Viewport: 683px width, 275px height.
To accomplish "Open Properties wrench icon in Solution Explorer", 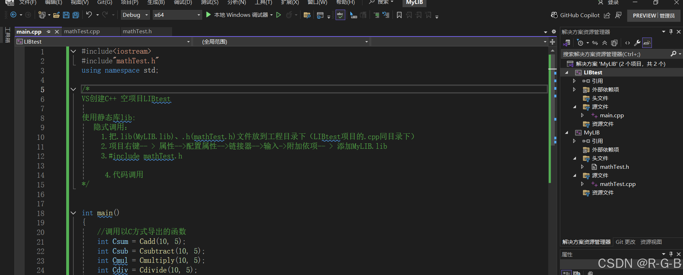I will click(637, 43).
